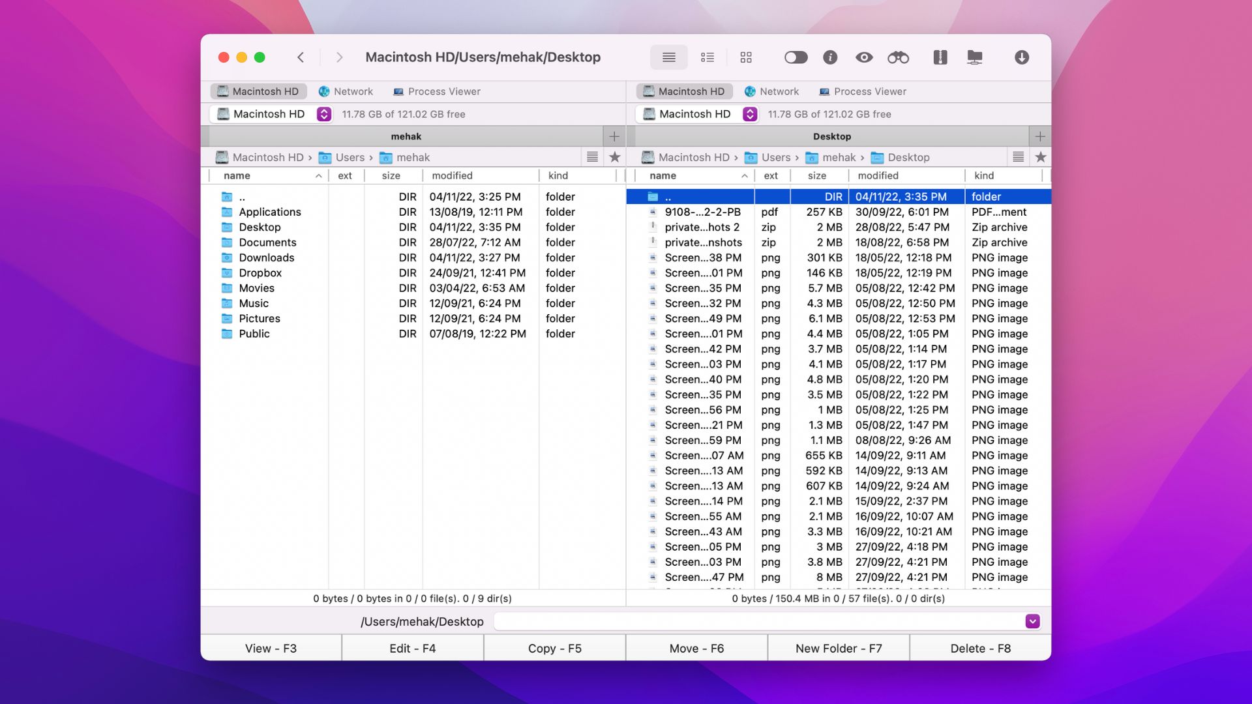Click the info panel icon in toolbar

[830, 57]
